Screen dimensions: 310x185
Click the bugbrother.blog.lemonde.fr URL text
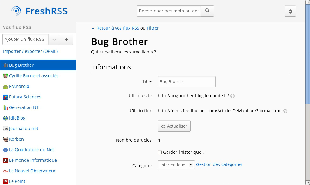193,96
